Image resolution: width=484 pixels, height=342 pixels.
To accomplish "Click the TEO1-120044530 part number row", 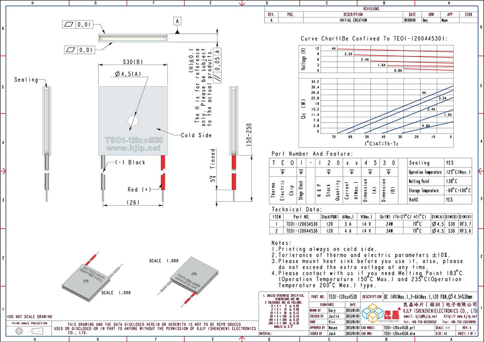I will [371, 231].
